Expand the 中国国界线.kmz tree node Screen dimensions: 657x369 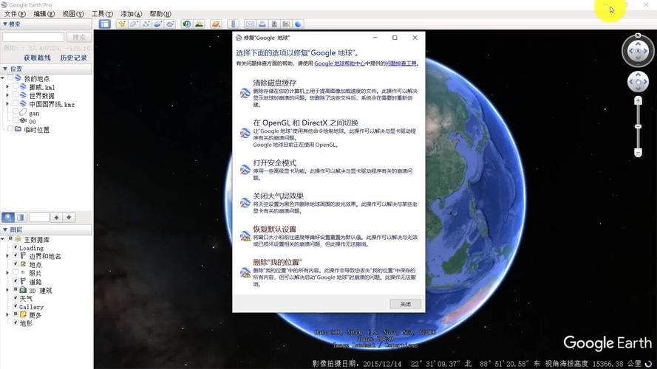[7, 104]
